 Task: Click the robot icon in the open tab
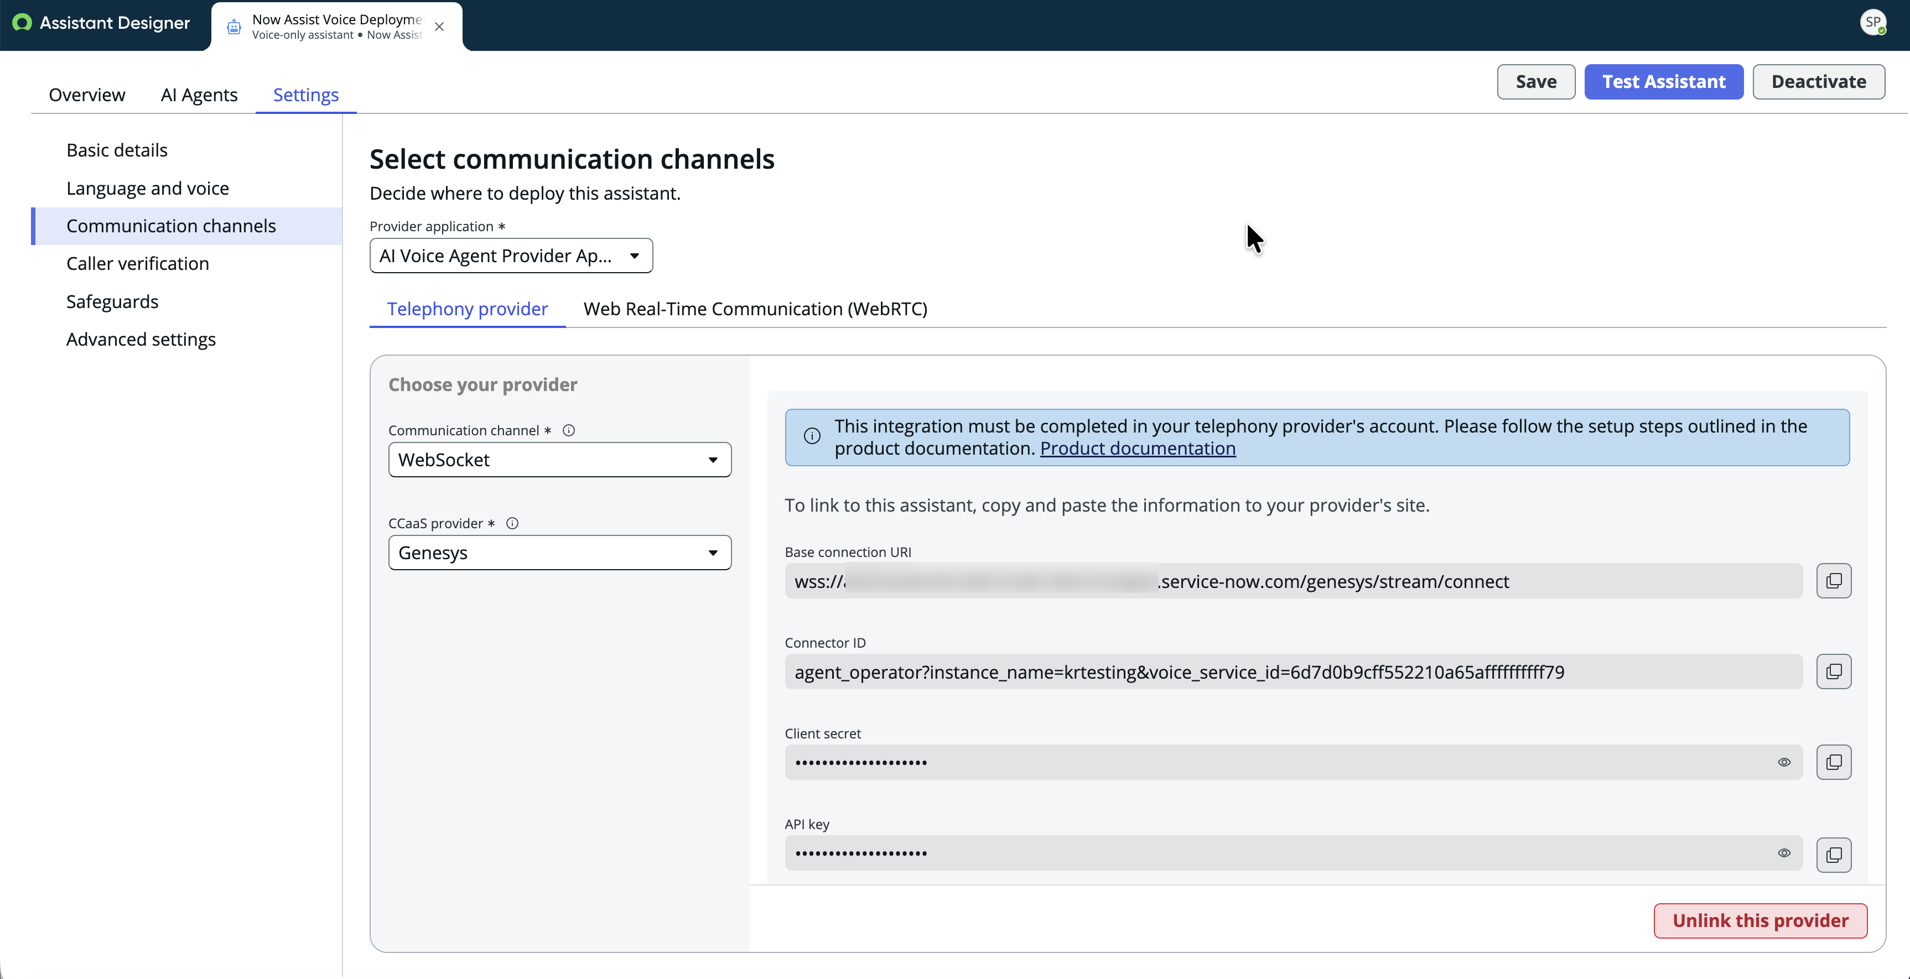coord(234,27)
